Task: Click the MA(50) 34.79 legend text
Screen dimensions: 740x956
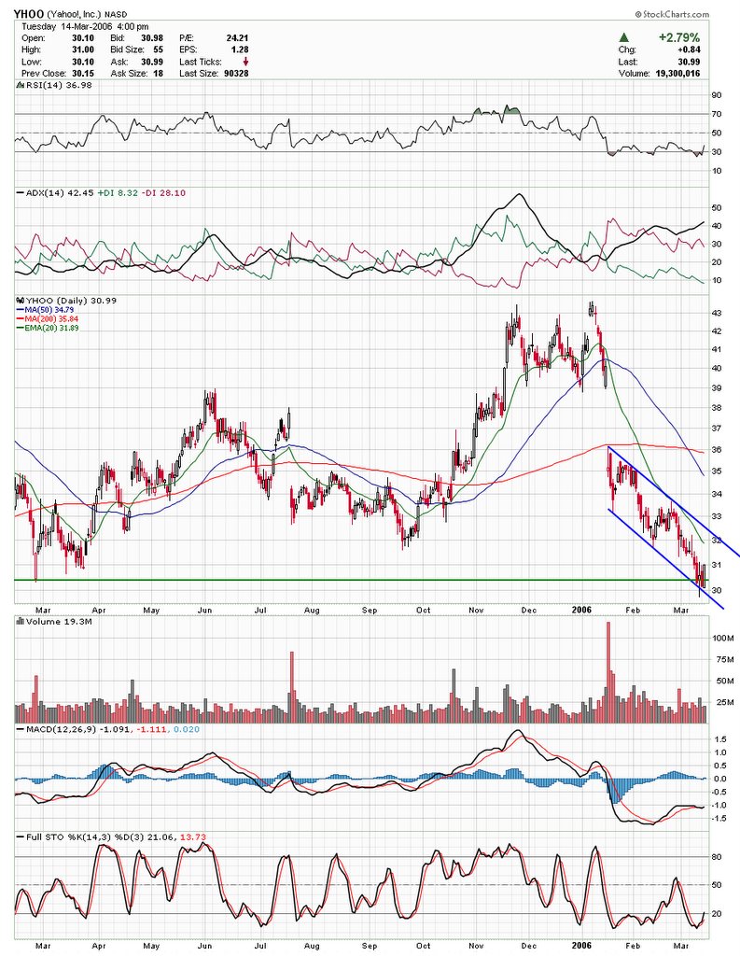Action: point(49,310)
